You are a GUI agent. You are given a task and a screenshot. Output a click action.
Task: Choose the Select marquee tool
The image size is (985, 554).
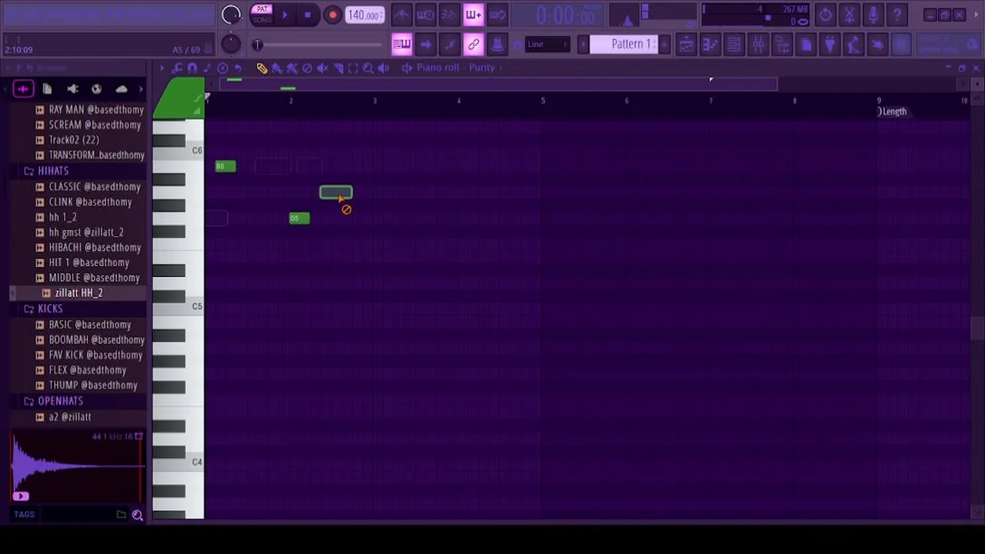pyautogui.click(x=353, y=68)
